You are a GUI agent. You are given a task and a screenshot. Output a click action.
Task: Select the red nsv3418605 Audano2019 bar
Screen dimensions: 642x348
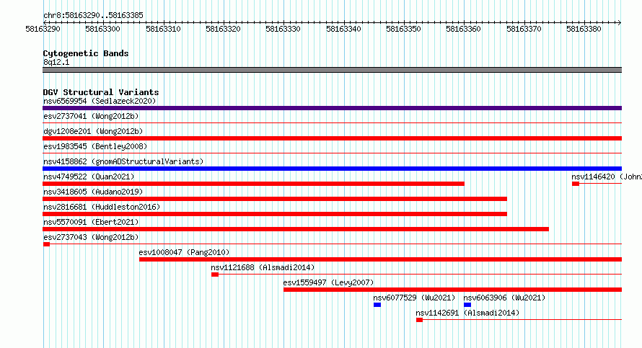click(275, 199)
